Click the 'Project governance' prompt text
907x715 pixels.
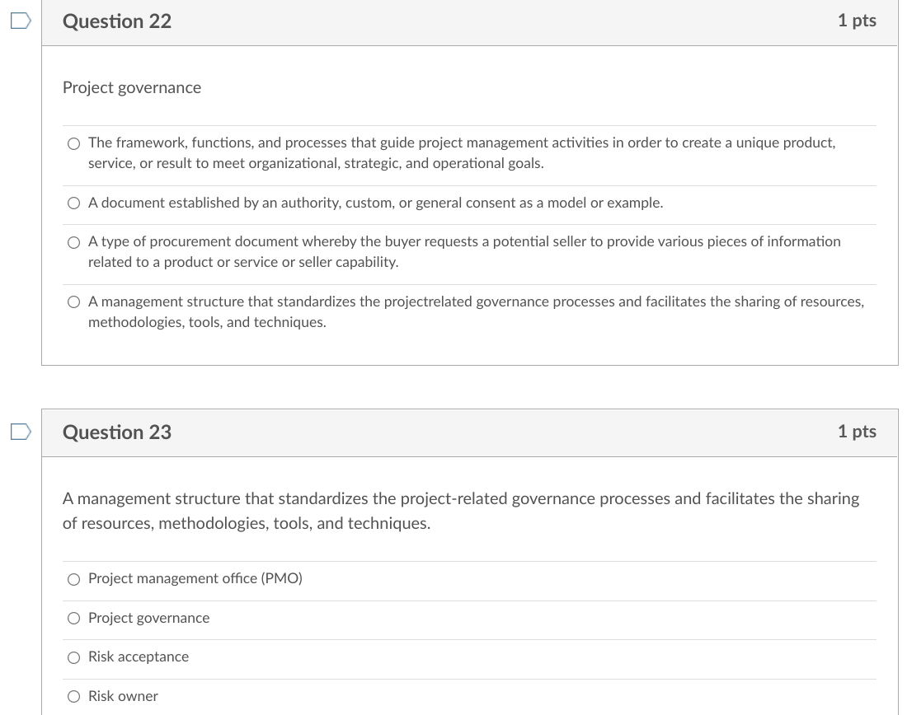tap(132, 87)
